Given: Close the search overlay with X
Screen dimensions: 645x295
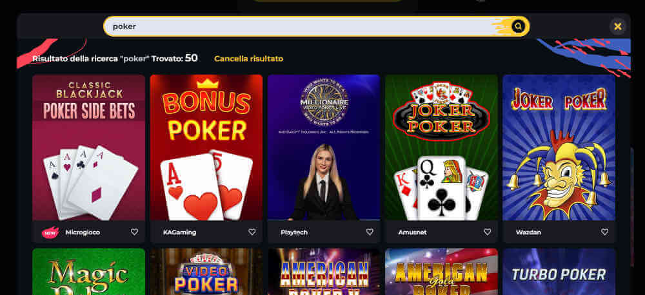Looking at the screenshot, I should click(617, 26).
